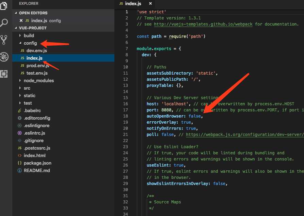
Task: Open the Extensions view in activity bar
Action: [x=4, y=74]
